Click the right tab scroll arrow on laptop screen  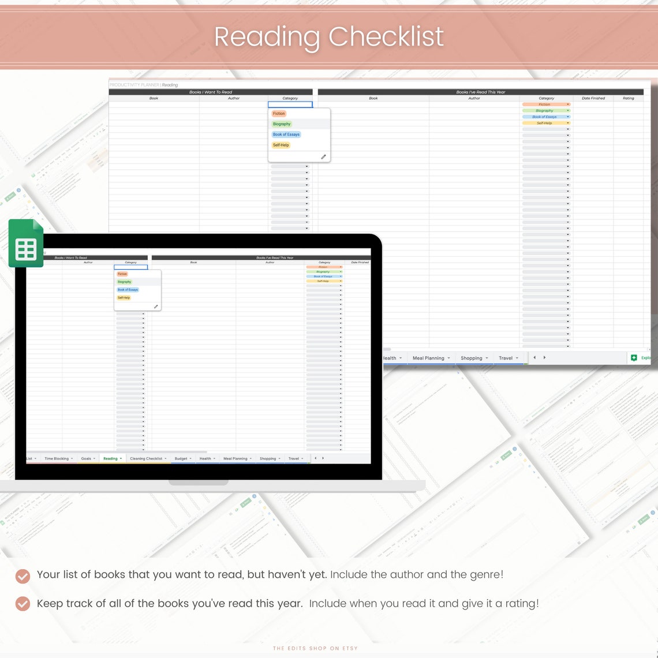[x=323, y=458]
